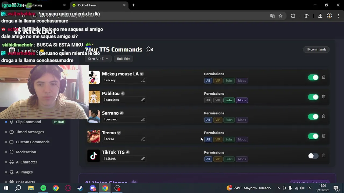Image resolution: width=344 pixels, height=193 pixels.
Task: Play the TikTok TTS voice preview
Action: [x=128, y=152]
